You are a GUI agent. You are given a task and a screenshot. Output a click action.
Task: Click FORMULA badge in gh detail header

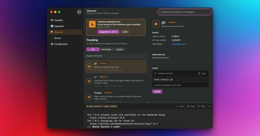tap(172, 22)
